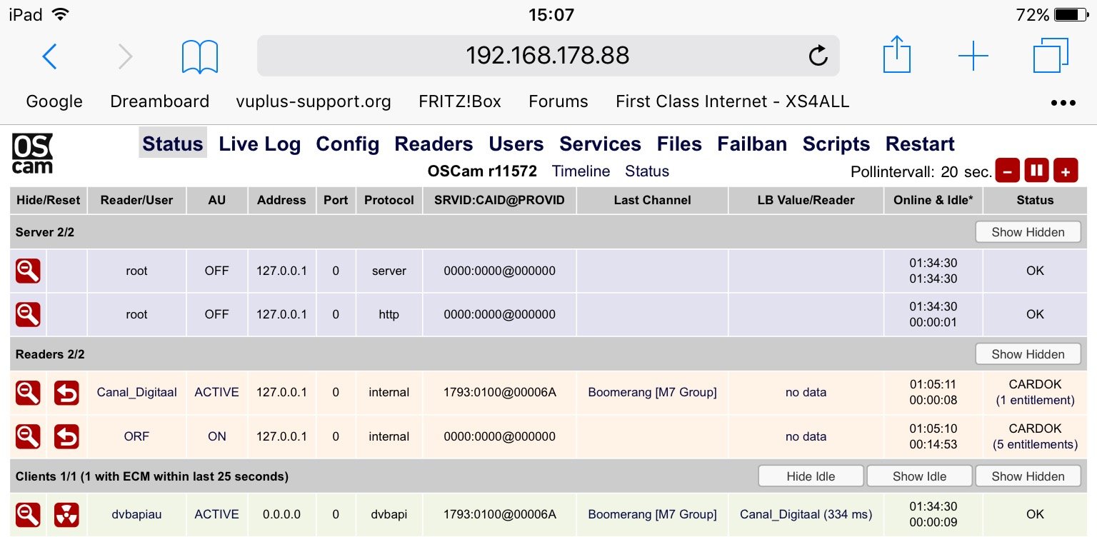This screenshot has height=537, width=1097.
Task: Click the restart arrow icon for ORF reader
Action: click(66, 436)
